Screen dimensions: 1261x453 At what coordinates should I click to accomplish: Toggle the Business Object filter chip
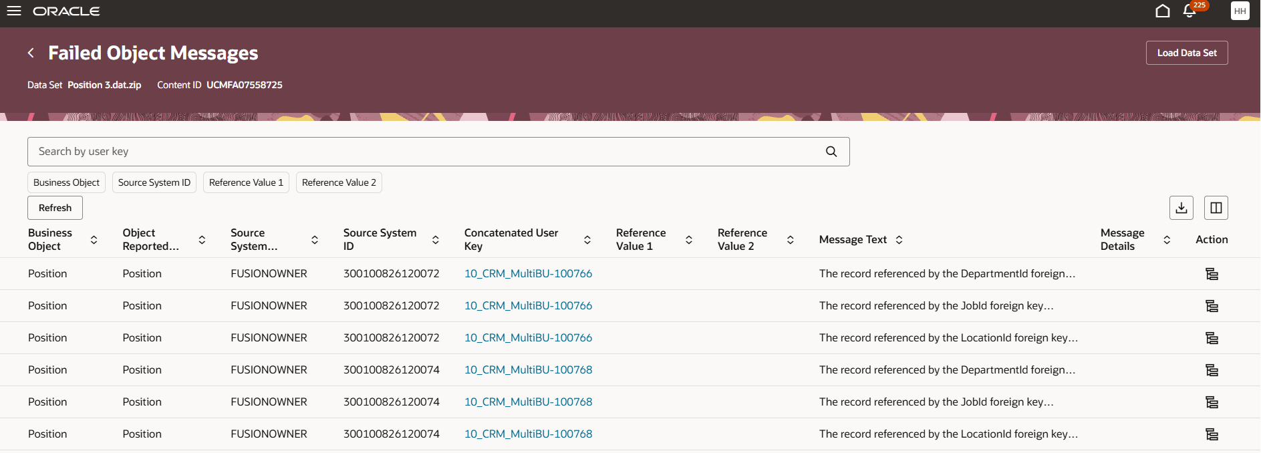tap(66, 182)
